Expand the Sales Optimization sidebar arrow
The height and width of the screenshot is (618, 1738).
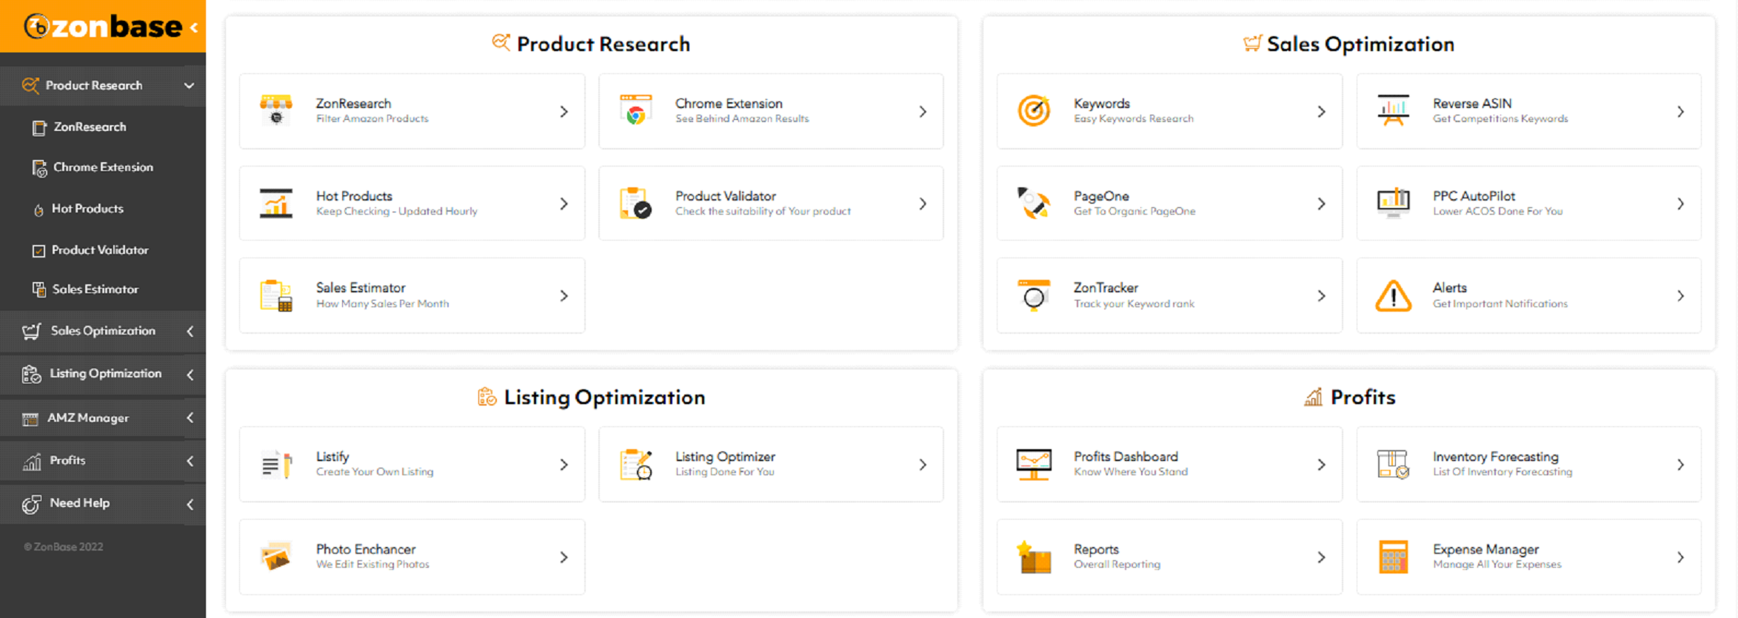[x=190, y=332]
